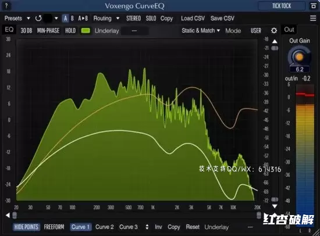The image size is (320, 236).
Task: Click the top toolbar Copy button
Action: 166,19
